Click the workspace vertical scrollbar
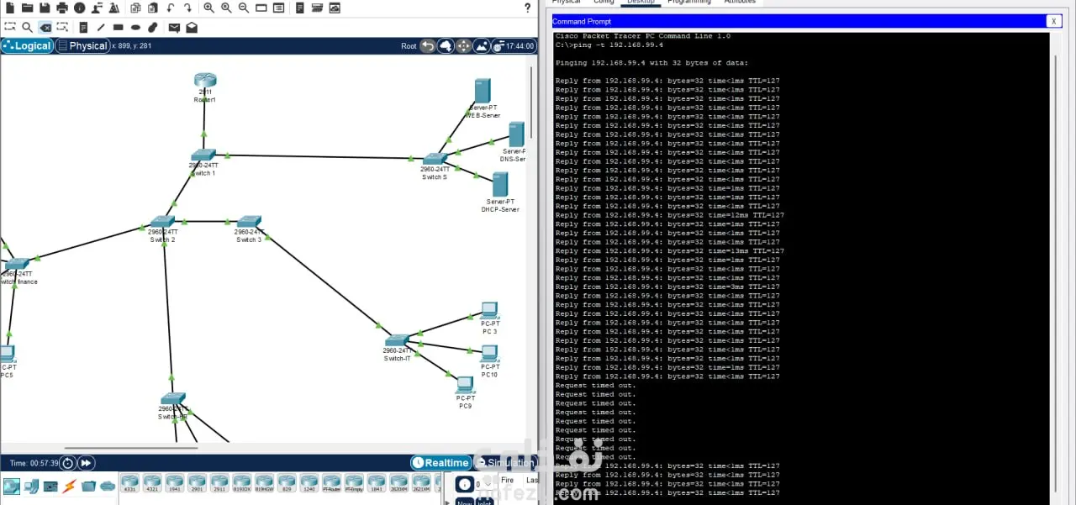This screenshot has height=505, width=1076. [x=530, y=101]
